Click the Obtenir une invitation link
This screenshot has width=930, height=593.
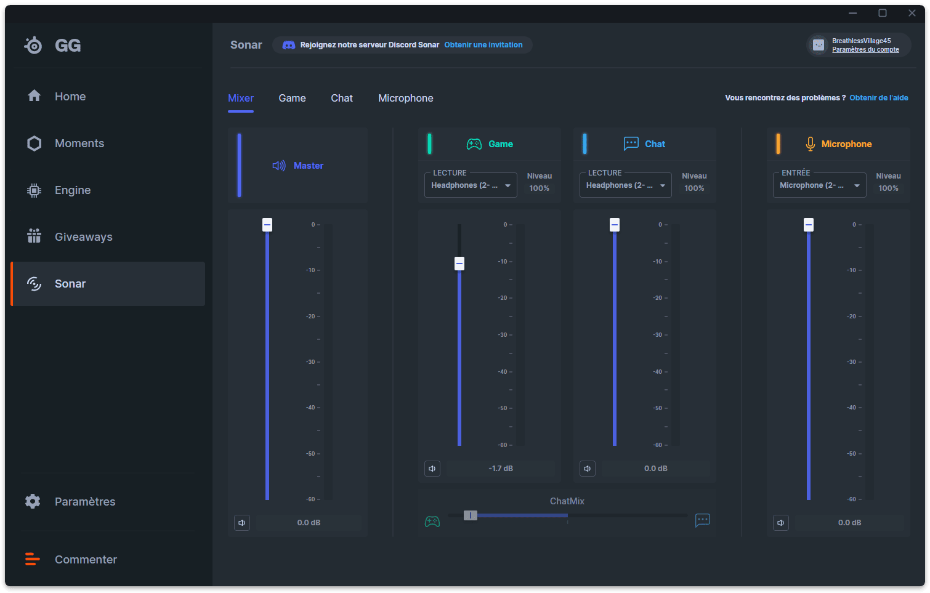483,45
